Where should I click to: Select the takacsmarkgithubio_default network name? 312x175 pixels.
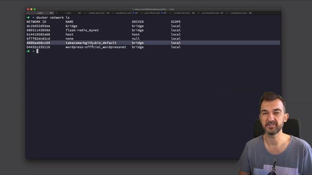coord(91,43)
